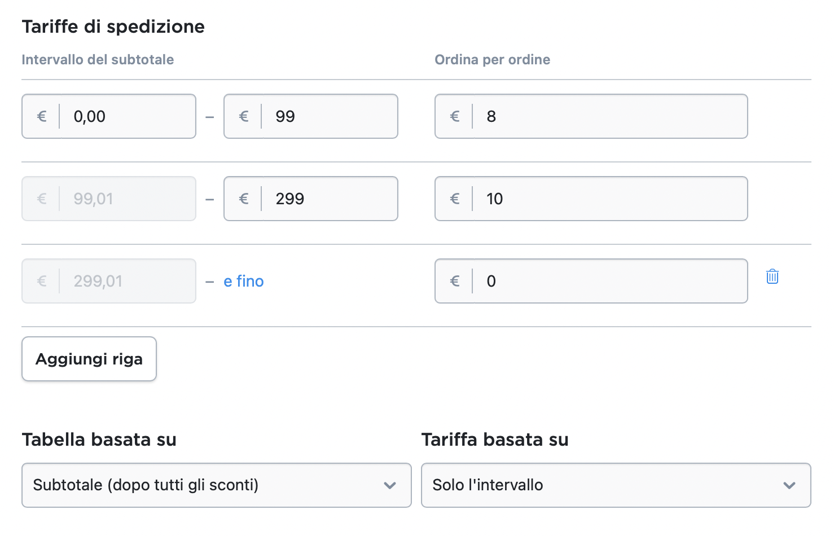Viewport: 834px width, 536px height.
Task: Click the trash icon to delete third row
Action: click(772, 276)
